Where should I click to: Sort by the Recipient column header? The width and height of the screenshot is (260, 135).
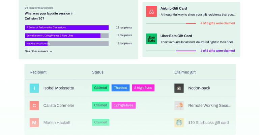pyautogui.click(x=38, y=72)
